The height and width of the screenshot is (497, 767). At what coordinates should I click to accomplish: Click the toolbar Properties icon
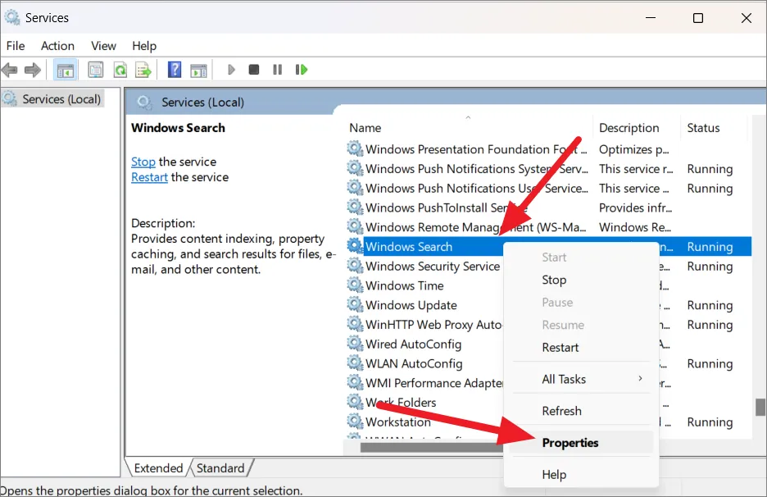pos(96,71)
